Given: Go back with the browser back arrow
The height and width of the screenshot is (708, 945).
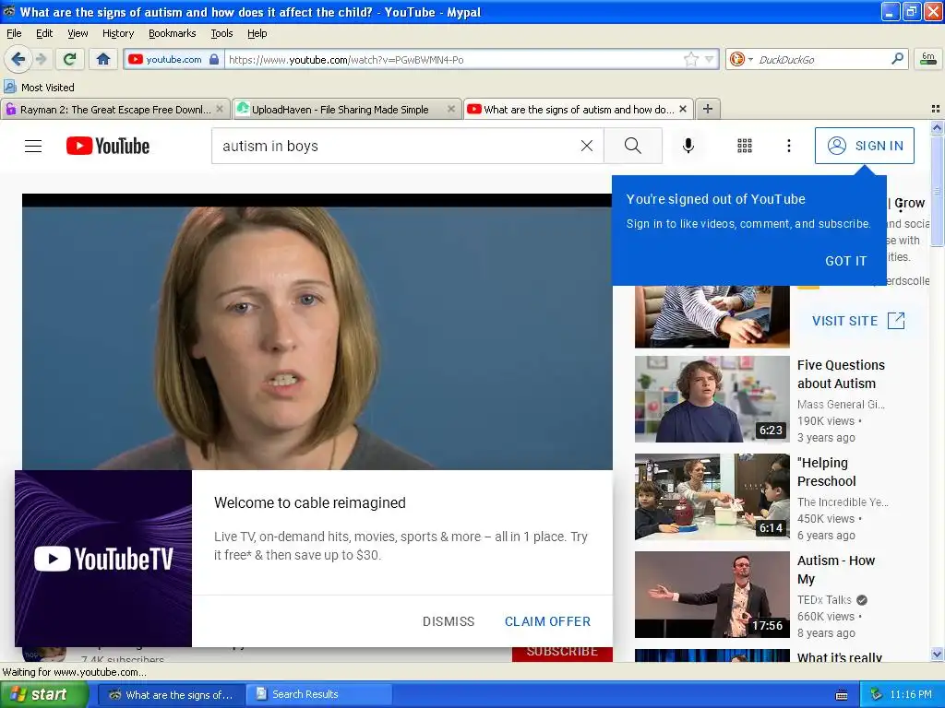Looking at the screenshot, I should point(18,59).
